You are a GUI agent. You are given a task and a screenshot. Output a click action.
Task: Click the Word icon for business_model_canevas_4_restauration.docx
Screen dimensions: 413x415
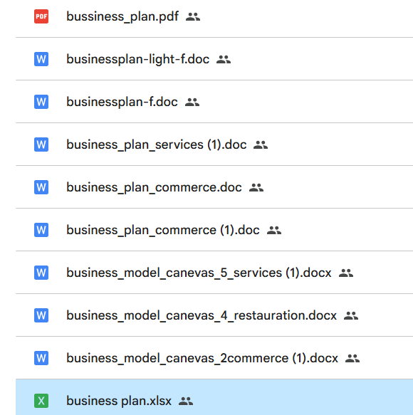coord(41,315)
